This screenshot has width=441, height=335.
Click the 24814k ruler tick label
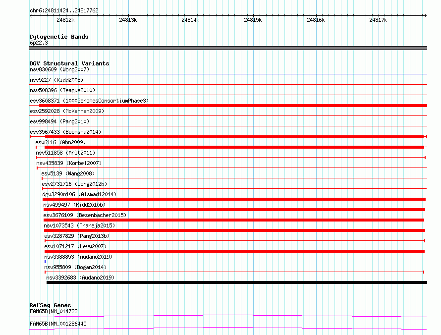(190, 20)
